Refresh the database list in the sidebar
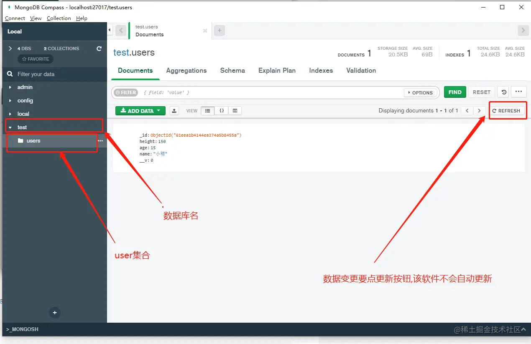Screen dimensions: 531x344 (x=99, y=48)
